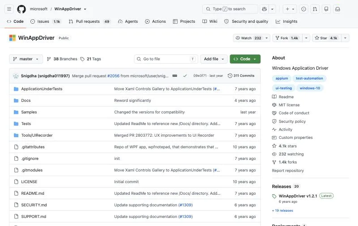Watch the repository
The width and height of the screenshot is (358, 226).
251,38
